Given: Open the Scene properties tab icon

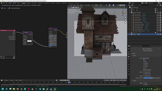Looking at the screenshot, I should [x=129, y=59].
